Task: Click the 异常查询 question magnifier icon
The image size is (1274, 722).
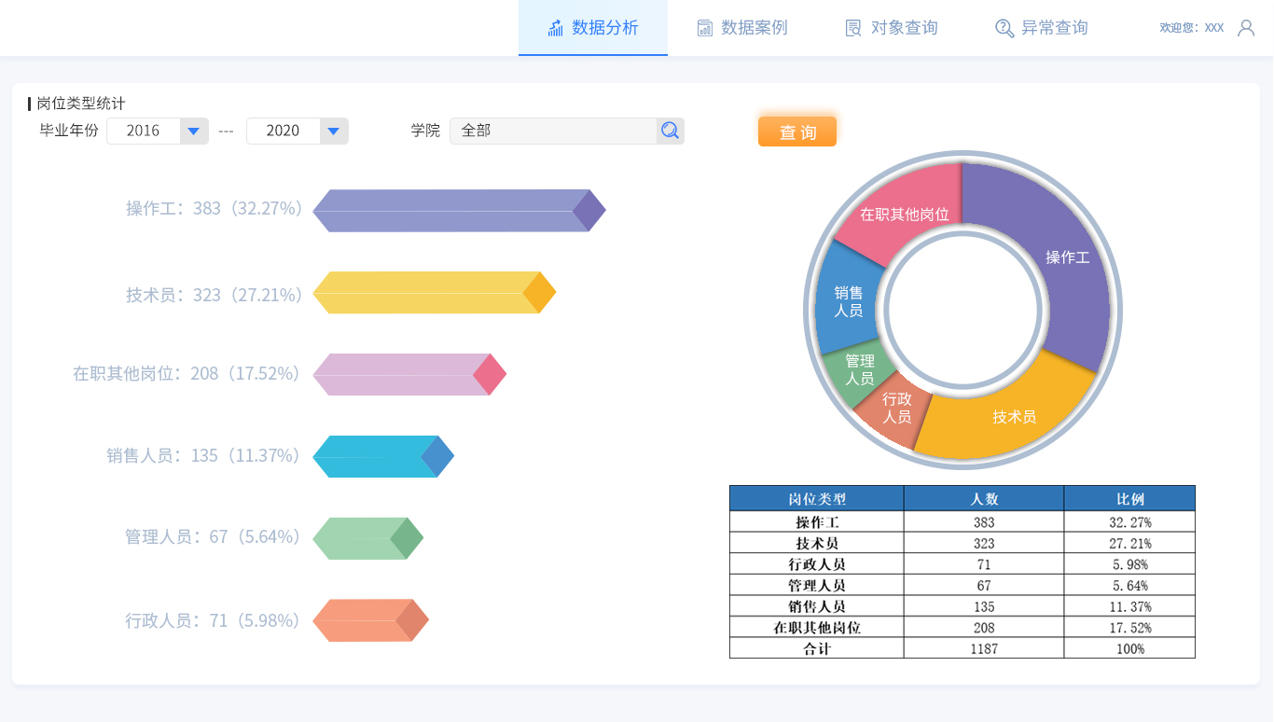Action: (x=1004, y=28)
